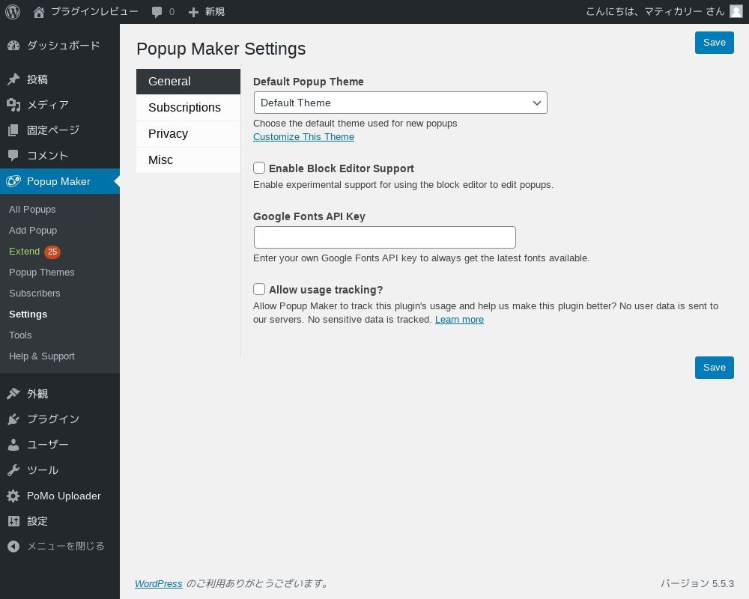Image resolution: width=749 pixels, height=599 pixels.
Task: Switch to Misc tab
Action: [188, 160]
